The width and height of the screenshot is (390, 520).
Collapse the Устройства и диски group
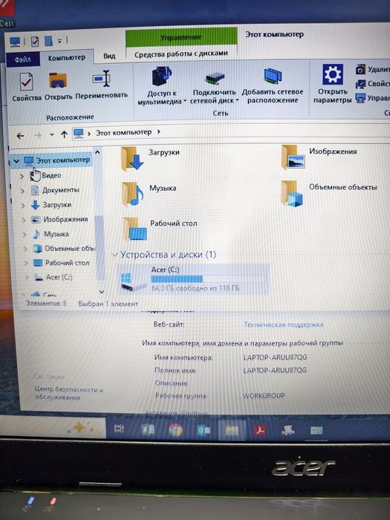[114, 255]
